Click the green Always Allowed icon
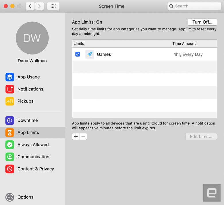Image resolution: width=224 pixels, height=205 pixels. [10, 145]
